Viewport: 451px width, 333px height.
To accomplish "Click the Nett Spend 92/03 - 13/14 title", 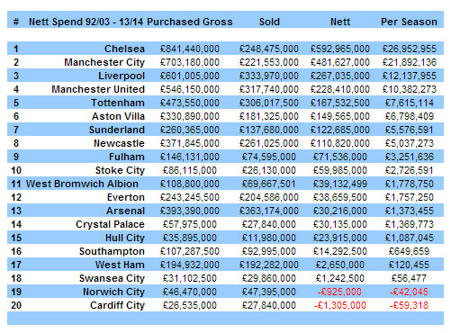I will coord(86,22).
